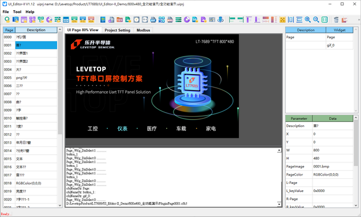The width and height of the screenshot is (361, 217).
Task: Select the purple pie-circle touch widget tool
Action: [x=49, y=20]
